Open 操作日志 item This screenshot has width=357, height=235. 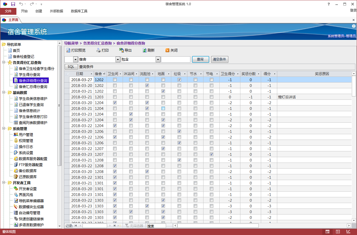pyautogui.click(x=26, y=147)
